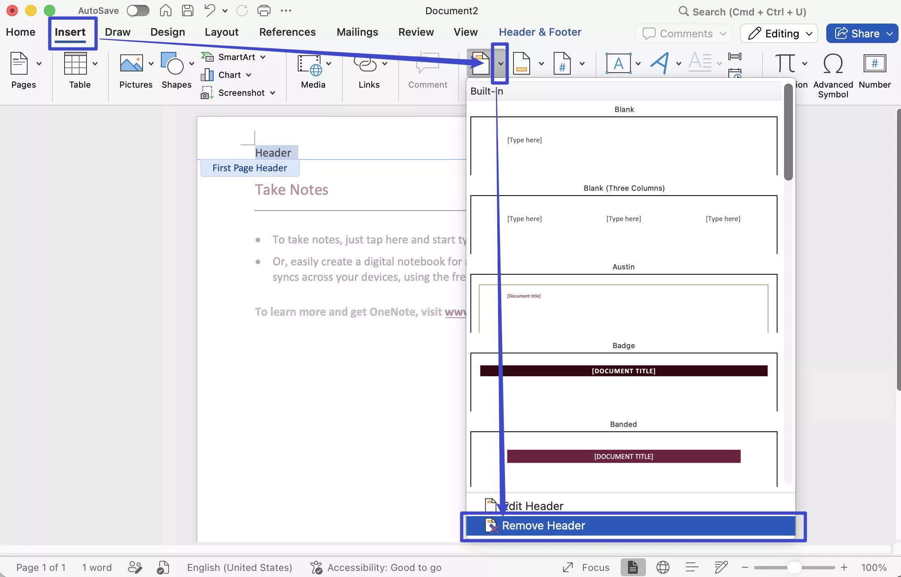Print the document with printer icon

click(x=264, y=11)
